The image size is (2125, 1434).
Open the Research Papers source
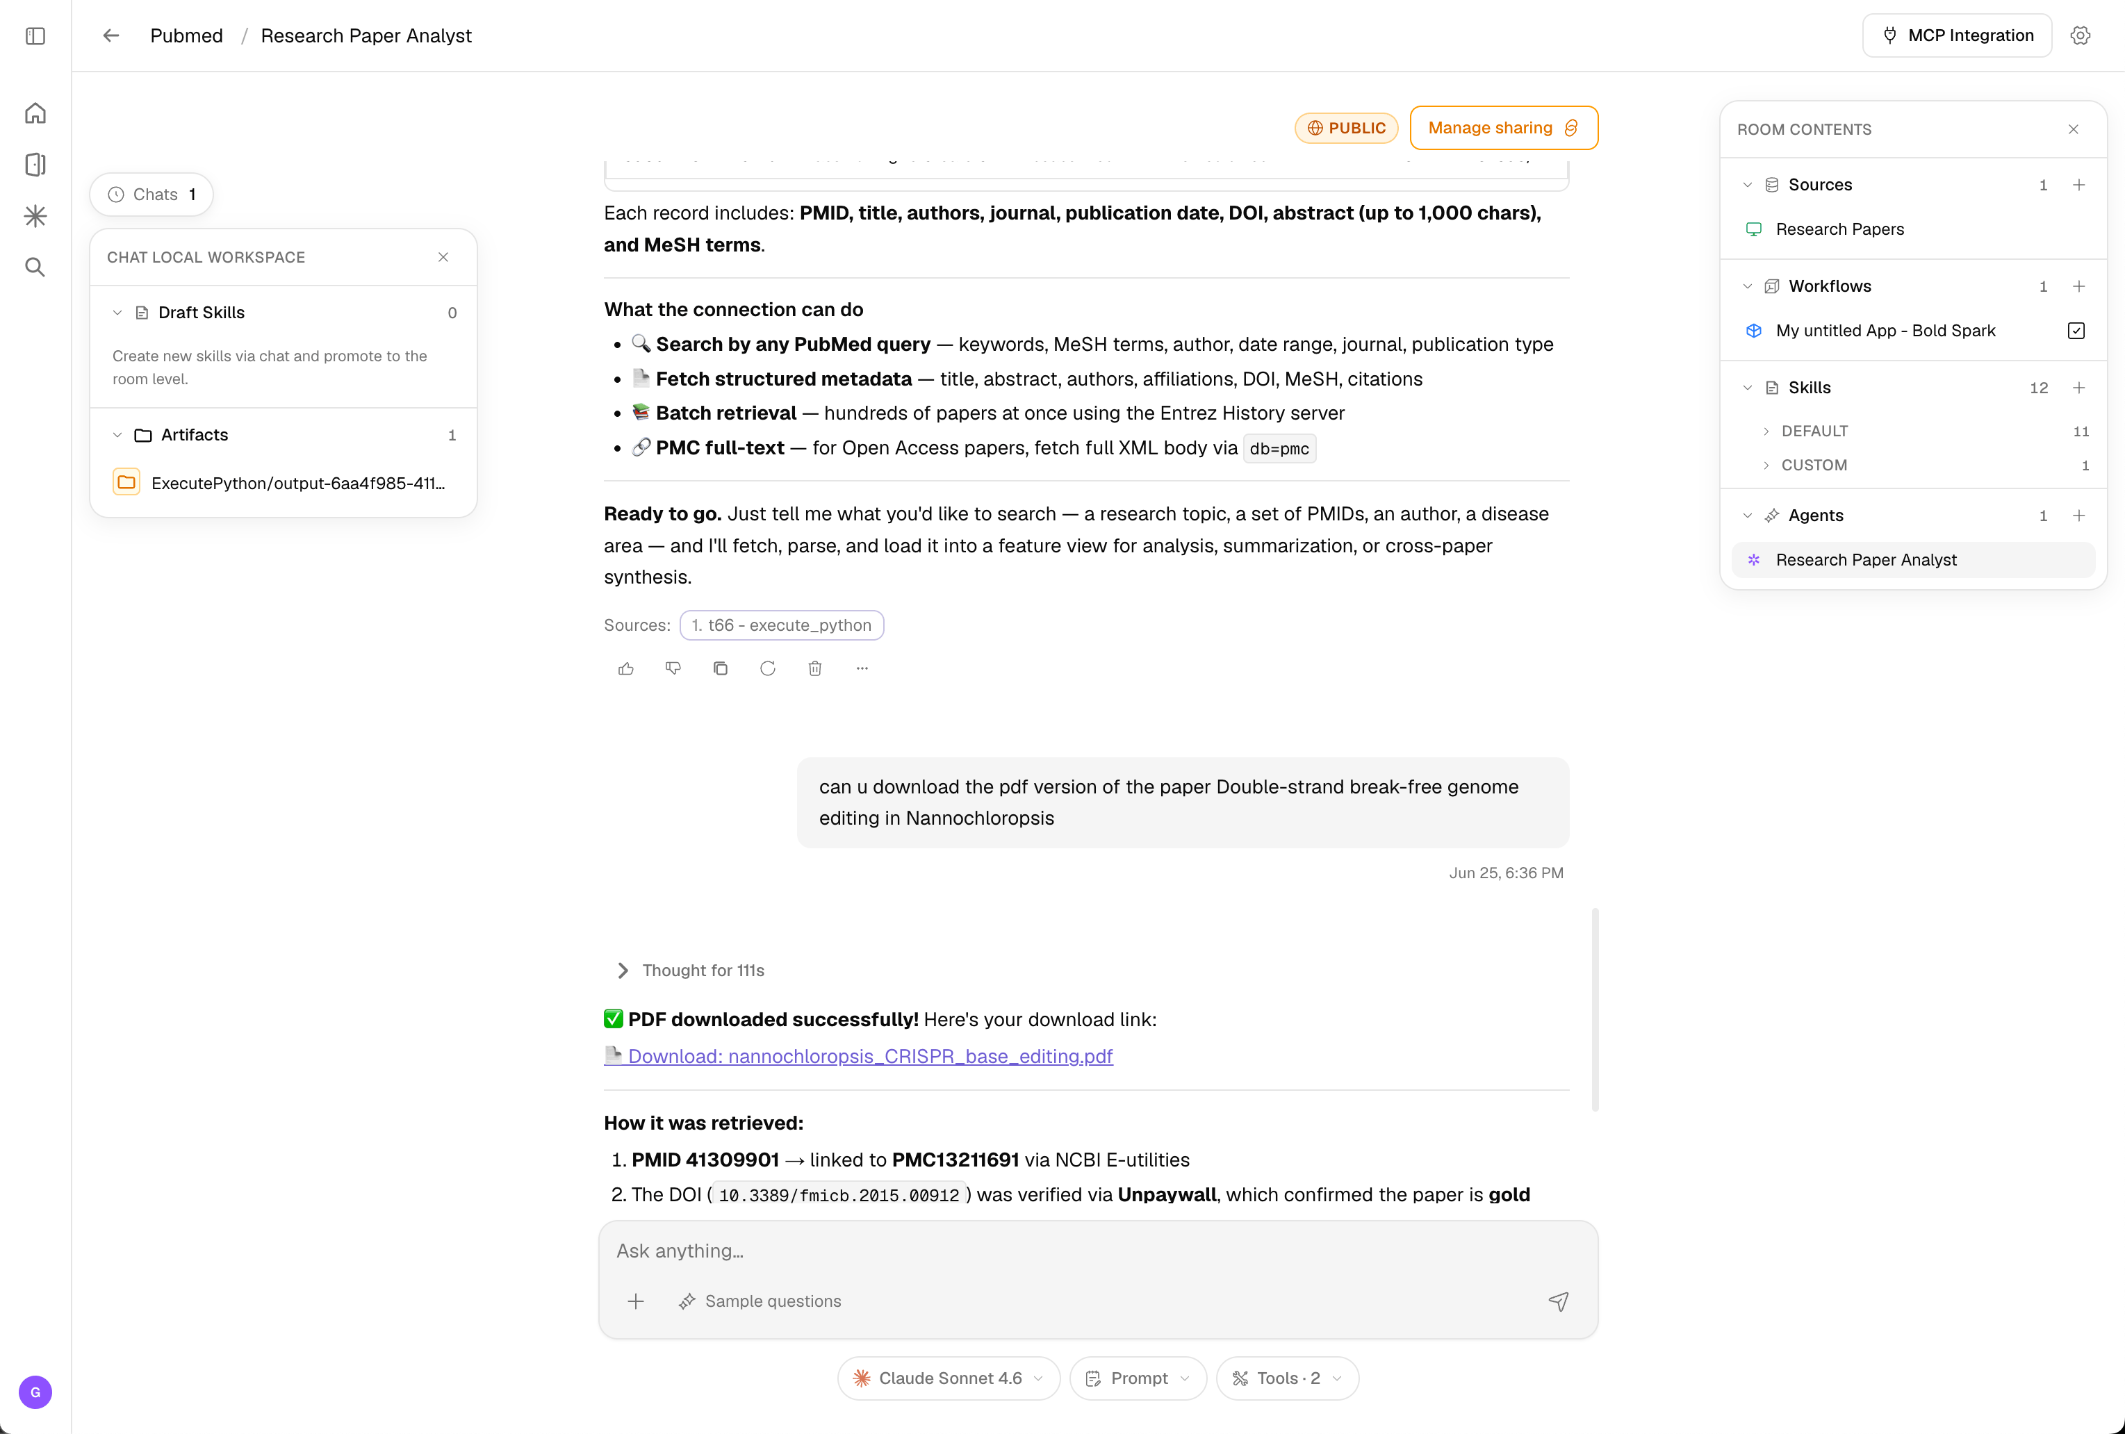[1913, 229]
